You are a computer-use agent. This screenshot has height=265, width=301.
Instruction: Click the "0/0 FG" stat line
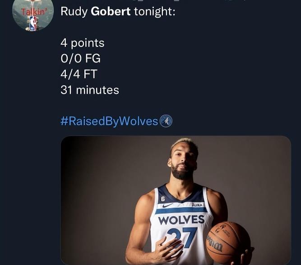80,59
